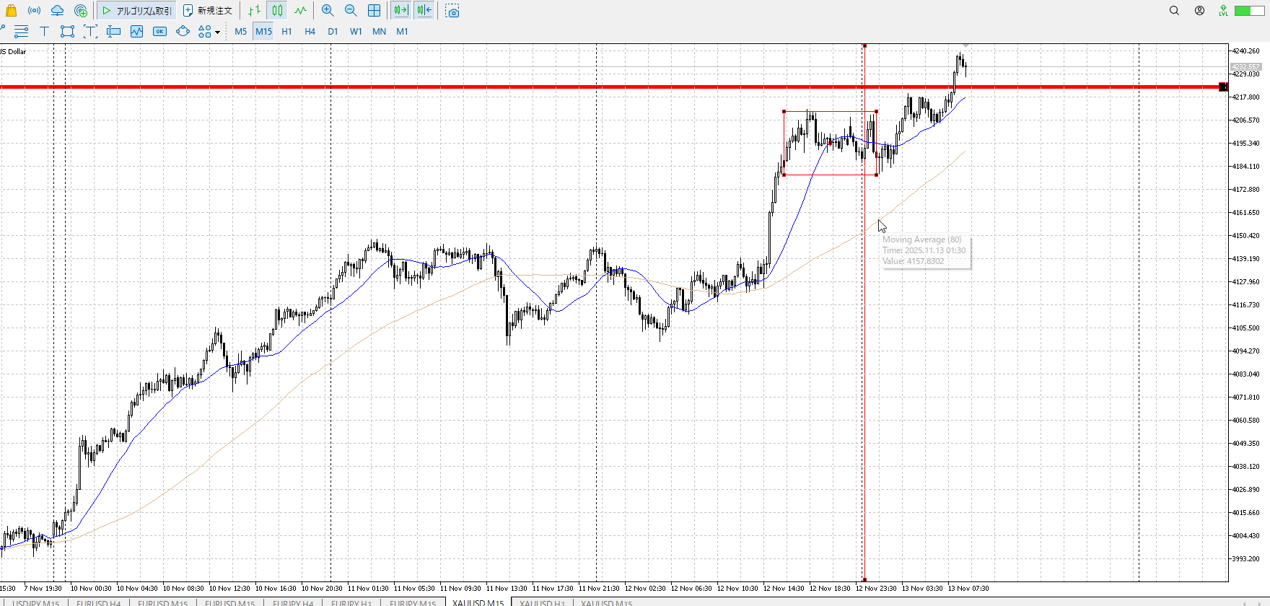Open the search magnifier icon
This screenshot has height=606, width=1270.
pos(1174,11)
